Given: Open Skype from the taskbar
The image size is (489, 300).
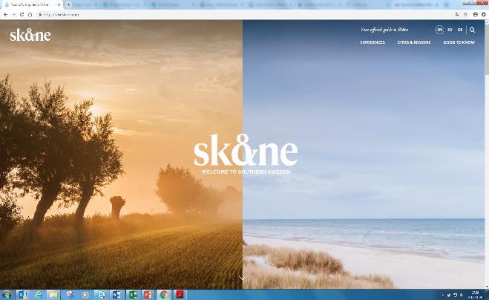Looking at the screenshot, I should 101,295.
